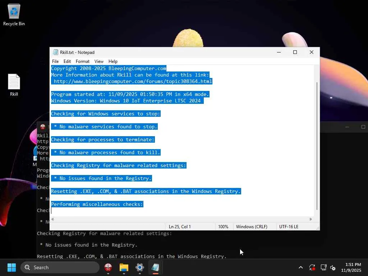
Task: Click the 'Windows (CRLF)' status entry
Action: 252,227
